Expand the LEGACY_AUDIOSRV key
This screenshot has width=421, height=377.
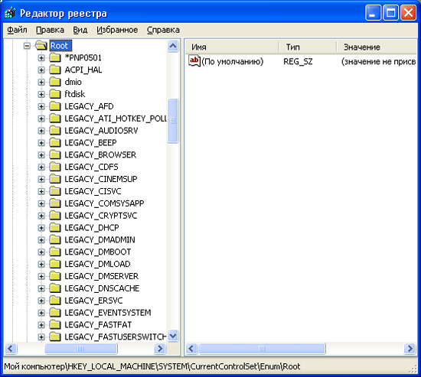(41, 131)
